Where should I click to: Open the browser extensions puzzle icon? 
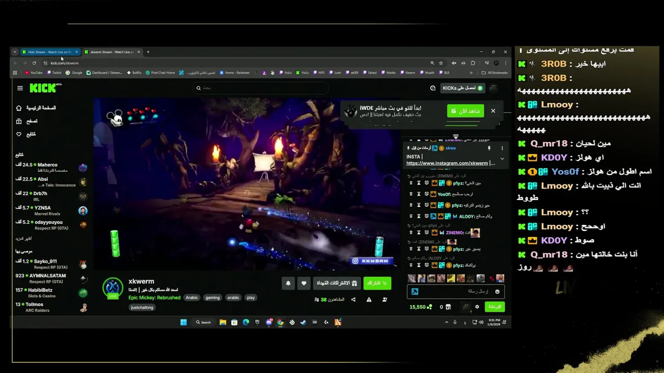pyautogui.click(x=473, y=63)
